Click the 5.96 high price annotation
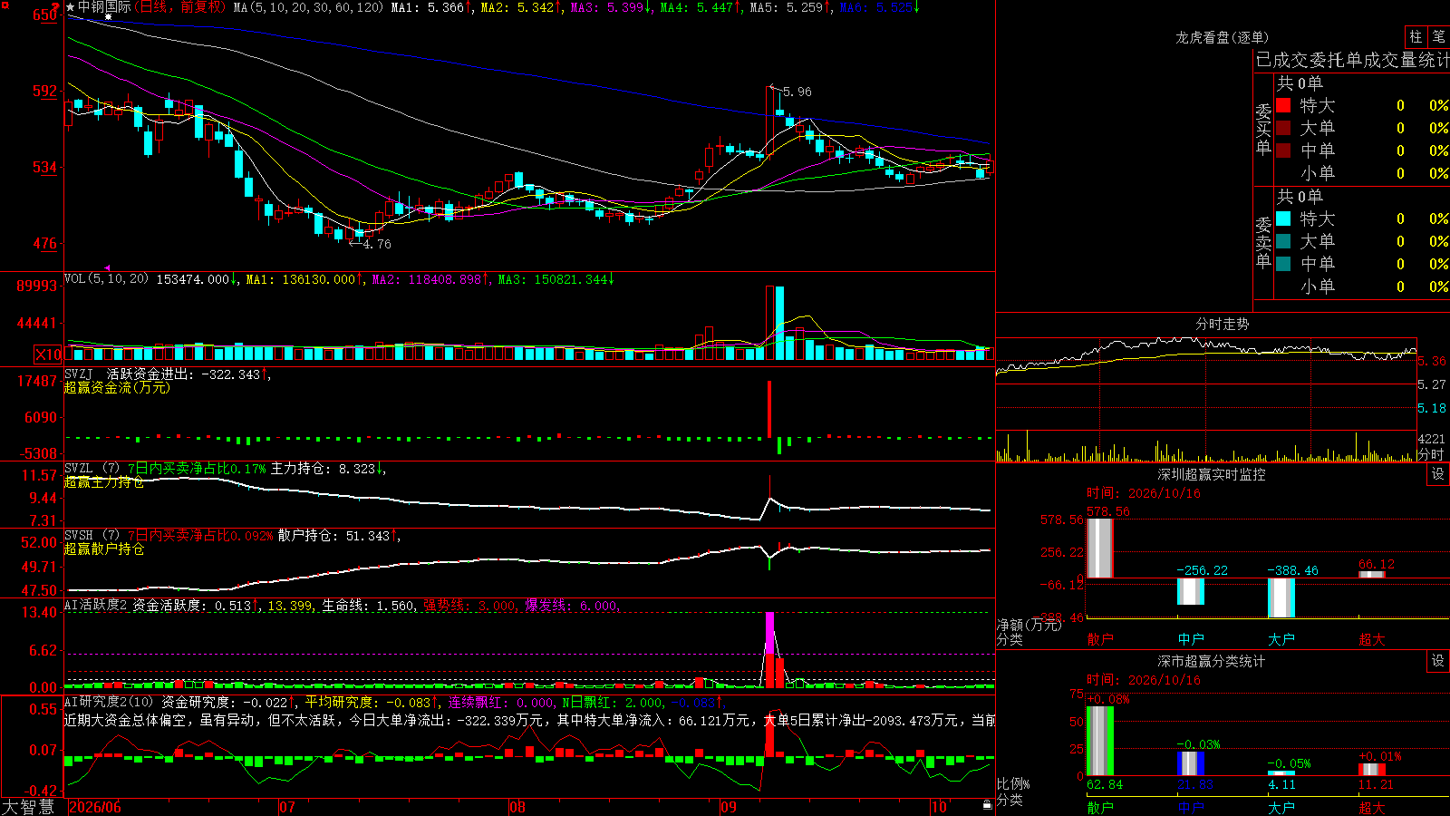The height and width of the screenshot is (816, 1450). [797, 92]
